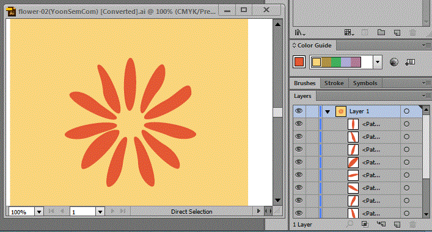
Task: Create a New Color Group with the folder icon
Action: (x=381, y=32)
